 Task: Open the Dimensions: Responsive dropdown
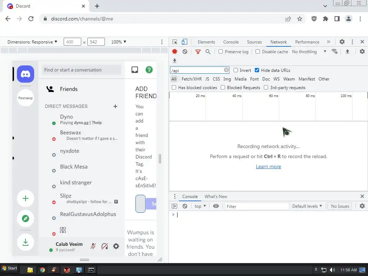32,42
